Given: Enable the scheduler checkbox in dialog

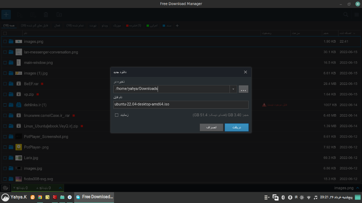Looking at the screenshot, I should pos(117,115).
